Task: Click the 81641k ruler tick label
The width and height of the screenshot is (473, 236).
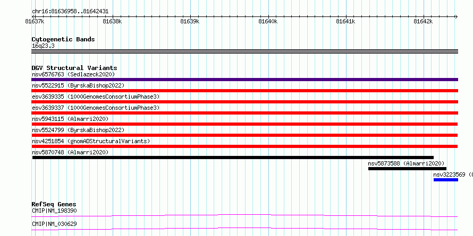Action: 345,22
